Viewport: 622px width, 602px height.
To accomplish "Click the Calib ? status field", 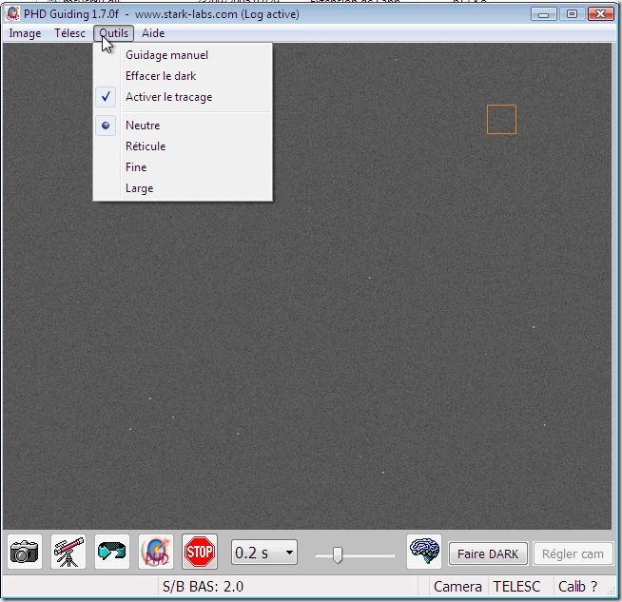I will (577, 586).
